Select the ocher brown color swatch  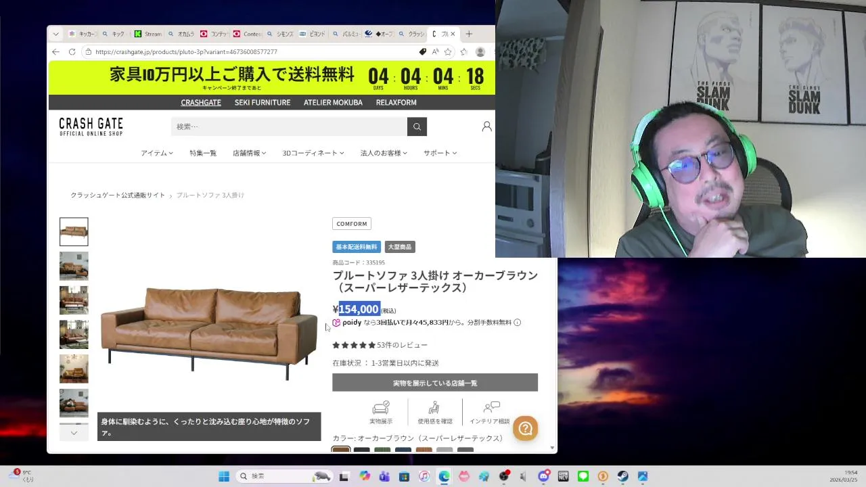click(x=341, y=450)
